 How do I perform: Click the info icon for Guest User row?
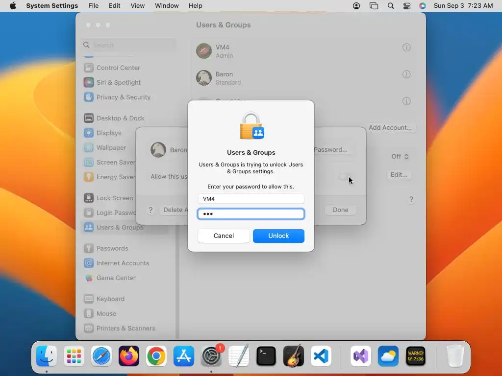[406, 101]
